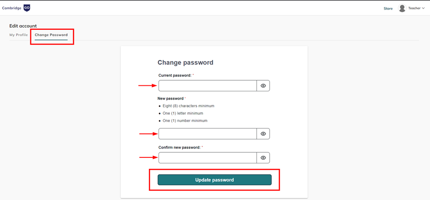Select the Change Password tab
Viewport: 430px width, 200px height.
point(51,35)
